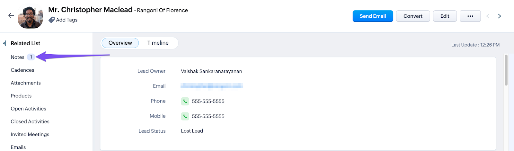Viewport: 514px width, 151px height.
Task: Open Open Activities in the sidebar
Action: 29,109
